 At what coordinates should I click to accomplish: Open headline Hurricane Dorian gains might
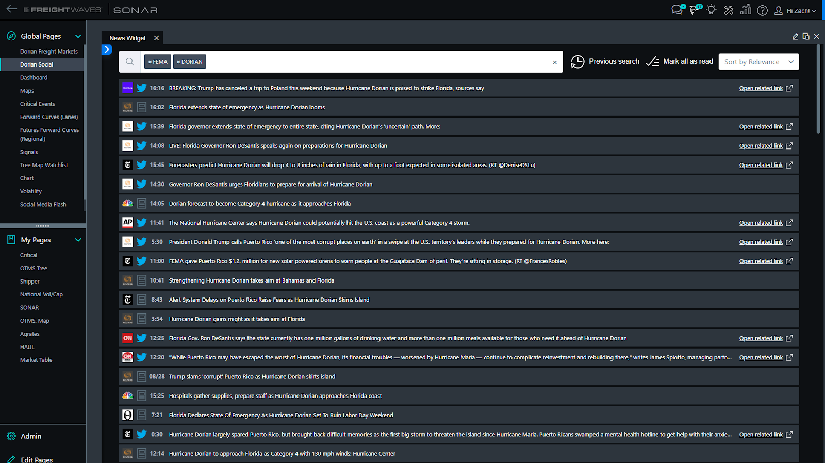[x=237, y=319]
